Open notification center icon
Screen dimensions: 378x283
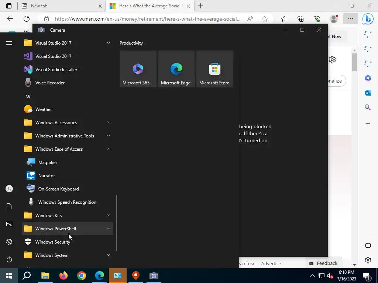pyautogui.click(x=366, y=276)
